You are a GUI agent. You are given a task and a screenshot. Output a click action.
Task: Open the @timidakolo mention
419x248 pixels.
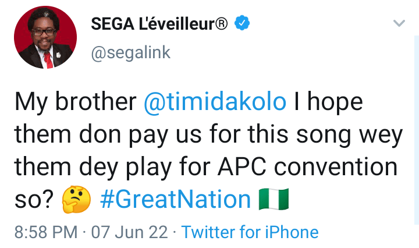215,102
